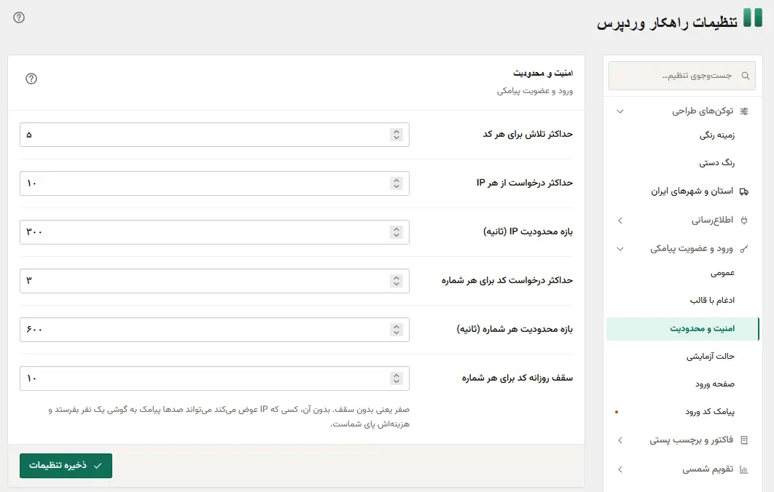Click stepper of حداکثر تلاش برای هر کد
The image size is (774, 492).
coord(396,135)
